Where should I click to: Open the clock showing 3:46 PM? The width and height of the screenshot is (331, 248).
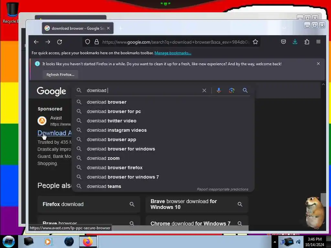tap(315, 242)
